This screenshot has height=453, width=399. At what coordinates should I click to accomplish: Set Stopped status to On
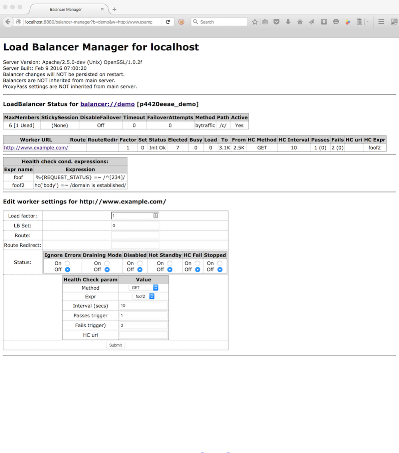pyautogui.click(x=220, y=263)
